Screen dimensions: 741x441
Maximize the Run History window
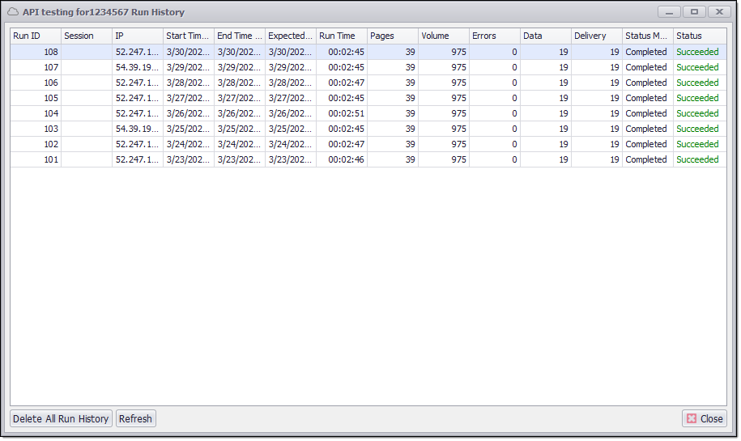[694, 12]
